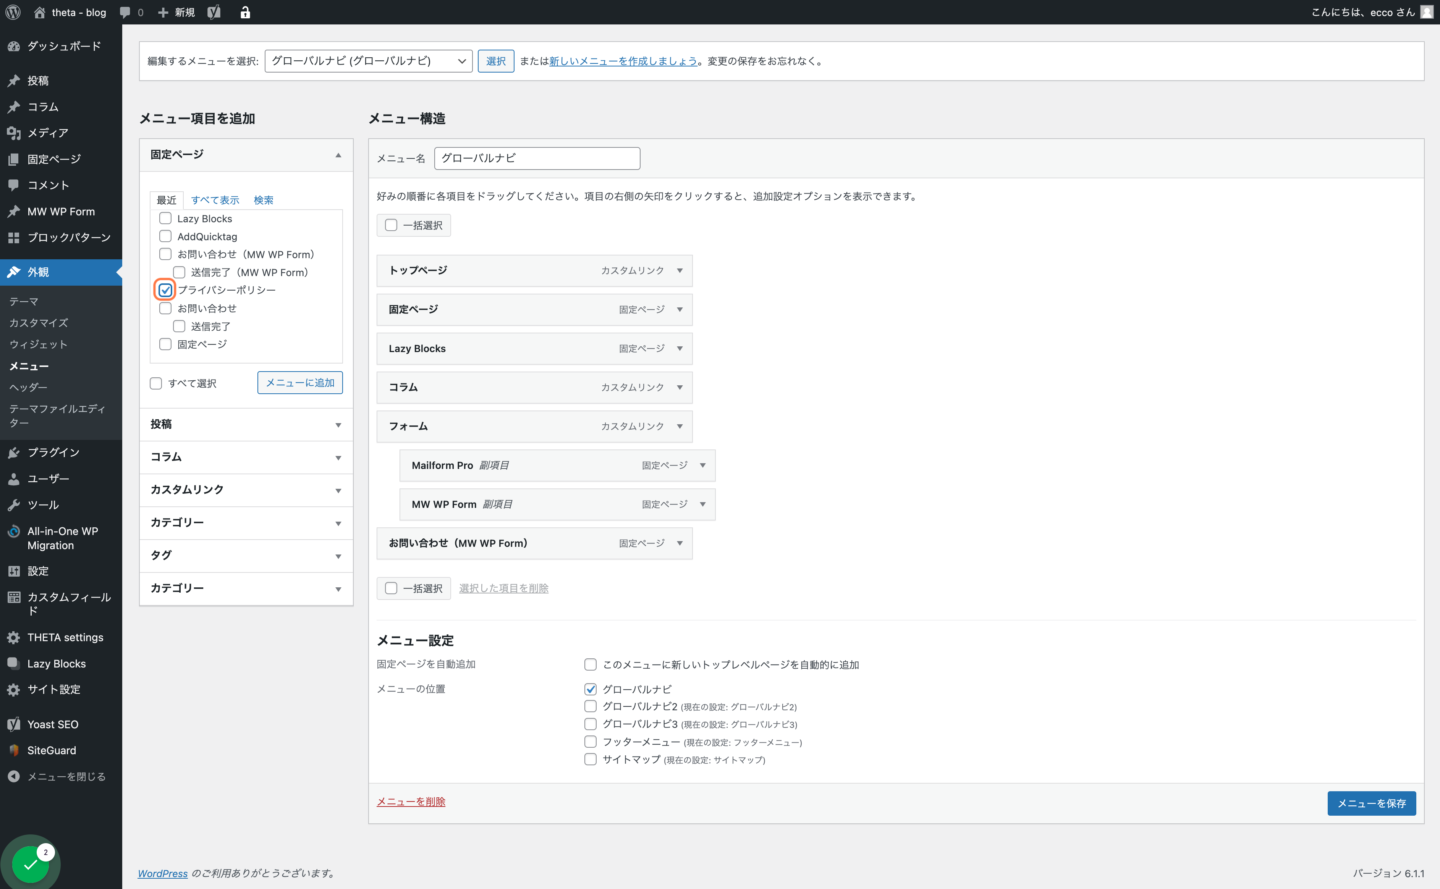This screenshot has width=1440, height=889.
Task: Click the メニューに追加 button
Action: 300,383
